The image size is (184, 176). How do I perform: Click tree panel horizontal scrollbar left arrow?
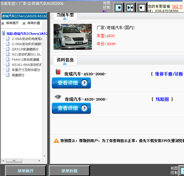click(x=3, y=161)
